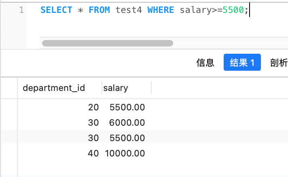Place cursor in the SQL editor line 1
Viewport: 288px width, 177px height.
pyautogui.click(x=144, y=10)
